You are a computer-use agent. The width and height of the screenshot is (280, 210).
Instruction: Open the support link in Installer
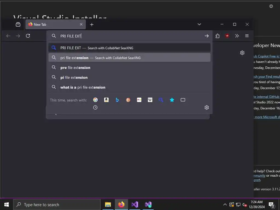pyautogui.click(x=257, y=180)
